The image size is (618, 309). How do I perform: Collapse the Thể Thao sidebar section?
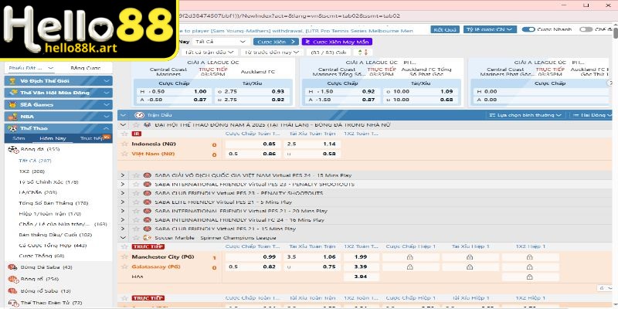pyautogui.click(x=107, y=127)
